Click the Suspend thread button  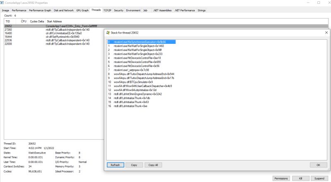tap(319, 178)
